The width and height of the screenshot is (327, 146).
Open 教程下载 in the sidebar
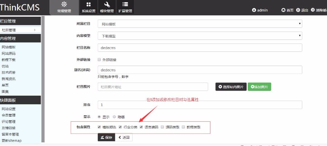(x=9, y=60)
